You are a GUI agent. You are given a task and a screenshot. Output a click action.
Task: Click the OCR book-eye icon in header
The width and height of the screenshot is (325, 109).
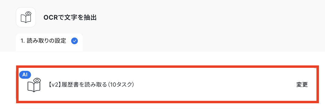pyautogui.click(x=26, y=17)
